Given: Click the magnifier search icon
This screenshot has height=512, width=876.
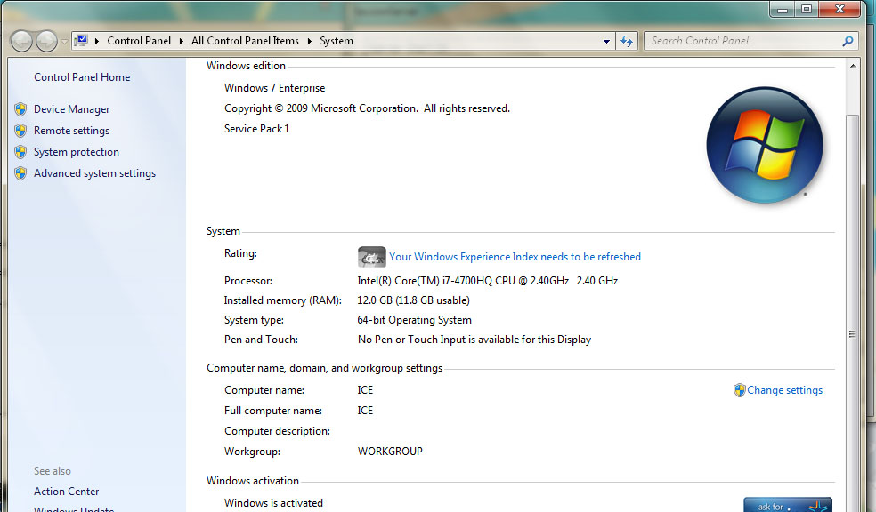Looking at the screenshot, I should pos(848,41).
